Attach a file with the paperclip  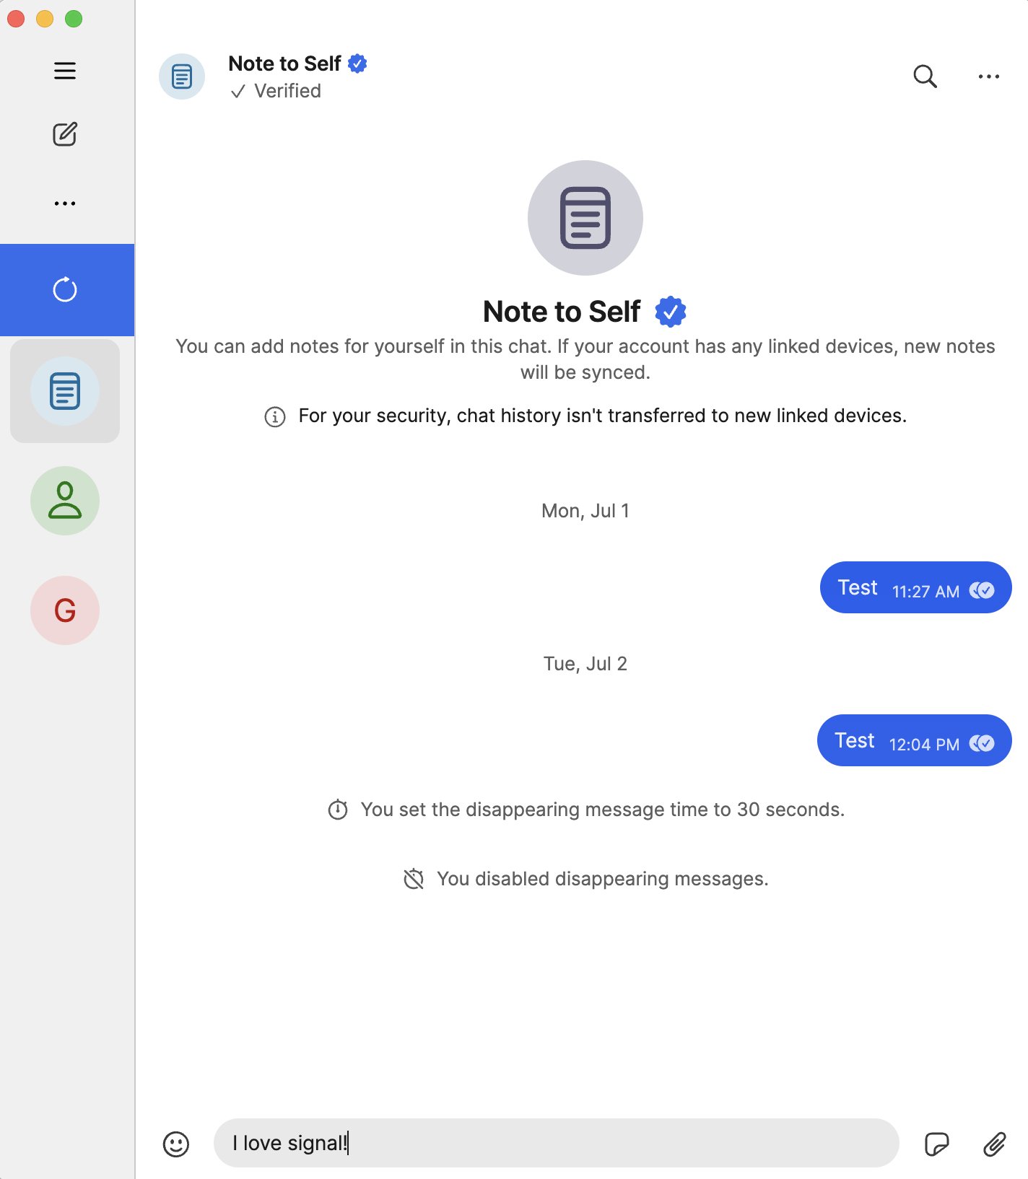994,1144
